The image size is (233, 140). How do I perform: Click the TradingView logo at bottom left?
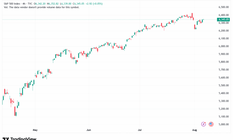click(19, 139)
